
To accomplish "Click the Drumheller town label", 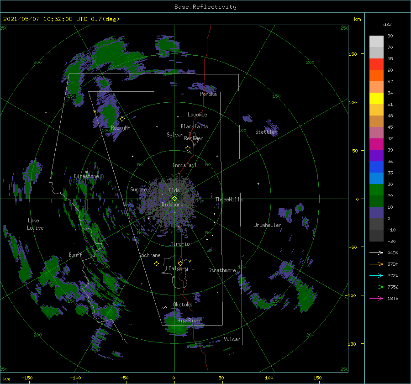I will point(268,225).
